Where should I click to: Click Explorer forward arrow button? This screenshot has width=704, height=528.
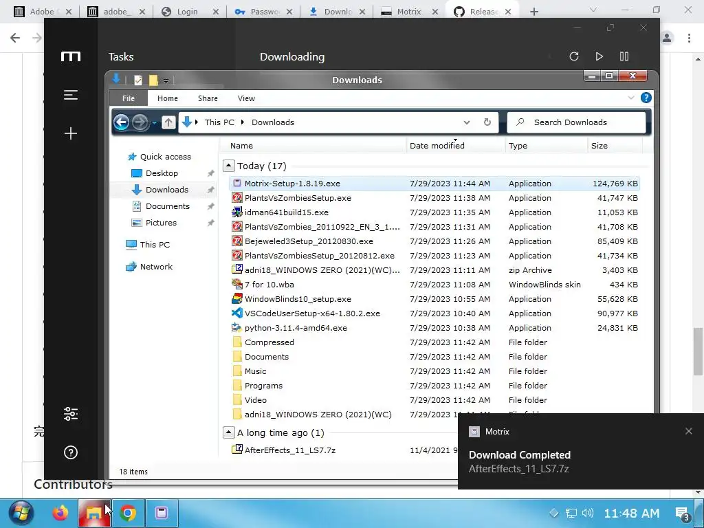[x=140, y=122]
